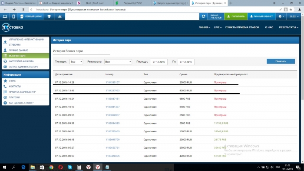
Task: Switch to the Запрос администратору browser tab
Action: pyautogui.click(x=171, y=3)
